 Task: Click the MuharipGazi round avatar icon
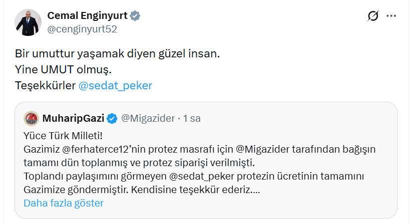click(x=32, y=118)
